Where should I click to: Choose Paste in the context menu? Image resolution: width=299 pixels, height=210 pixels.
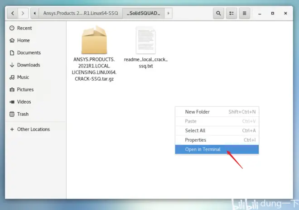coord(217,121)
